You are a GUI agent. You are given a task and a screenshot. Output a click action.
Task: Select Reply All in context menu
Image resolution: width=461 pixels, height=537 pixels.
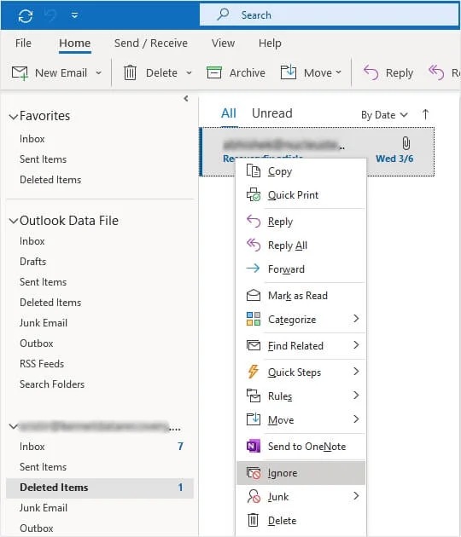pos(301,245)
